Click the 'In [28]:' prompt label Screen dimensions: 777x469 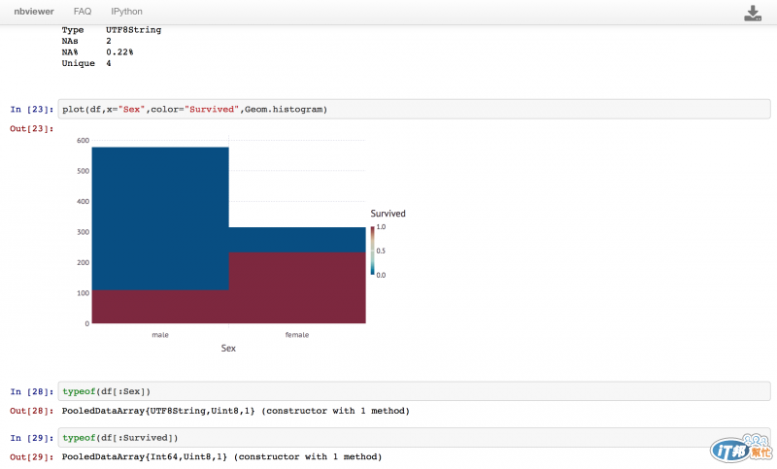(x=32, y=391)
